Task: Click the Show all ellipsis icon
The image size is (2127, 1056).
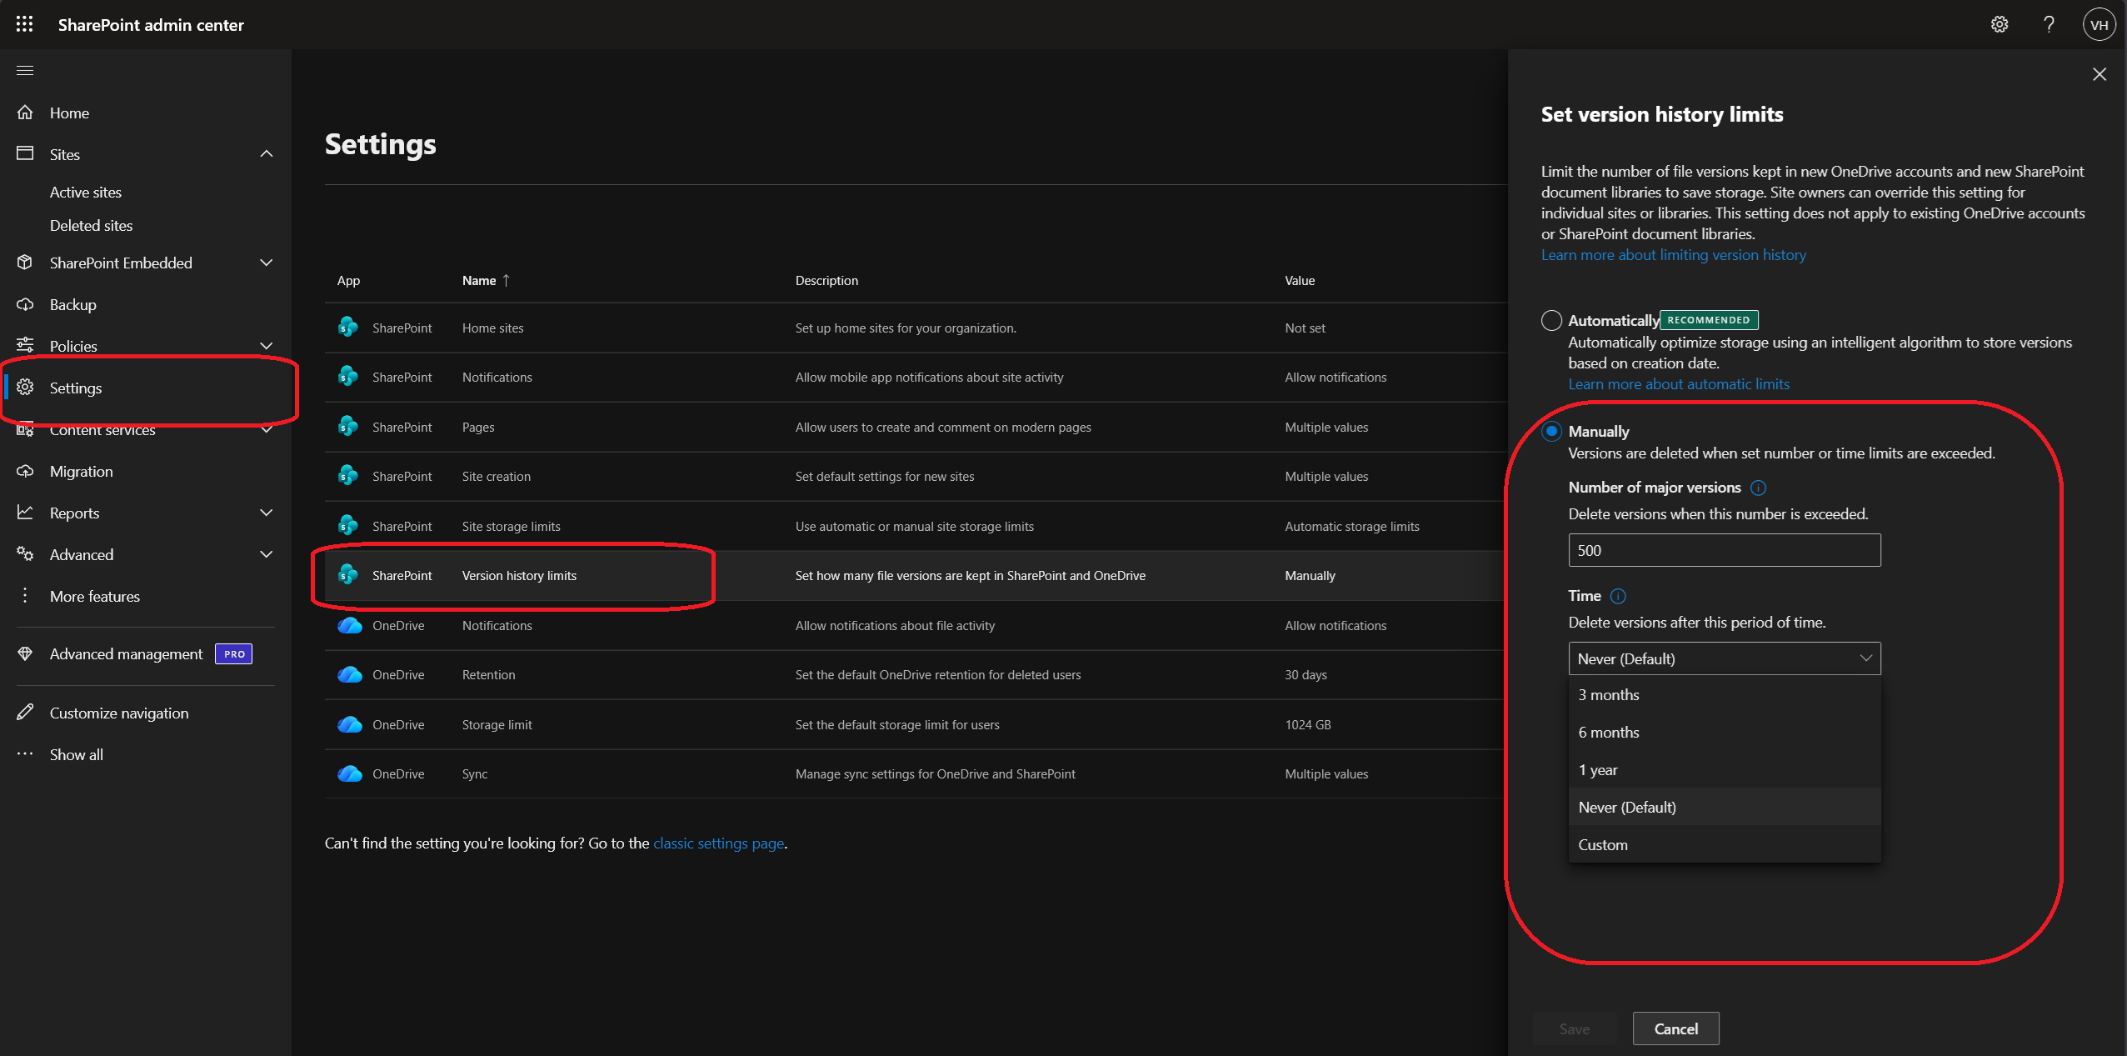Action: 25,753
